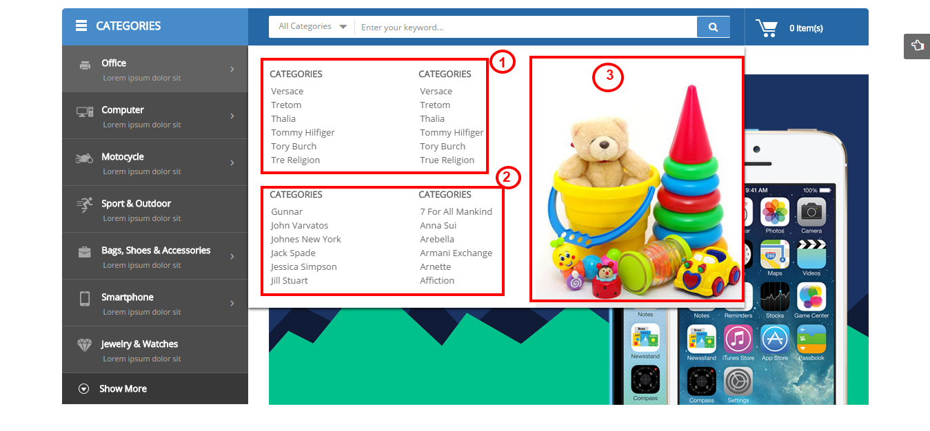Choose the Jessica Simpson link
The width and height of the screenshot is (930, 431).
(304, 266)
